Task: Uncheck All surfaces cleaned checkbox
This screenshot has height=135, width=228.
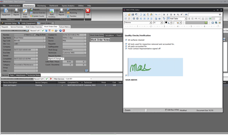Action: [126, 40]
